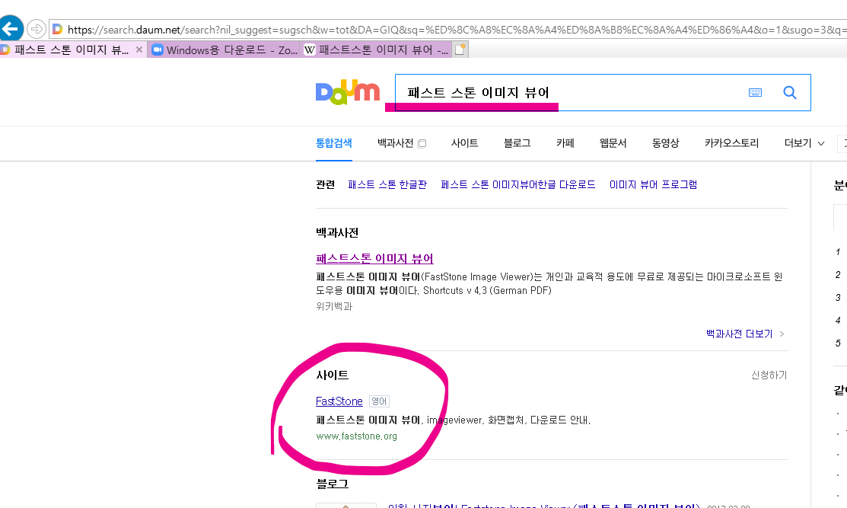Image resolution: width=847 pixels, height=508 pixels.
Task: Click the new-window icon beside 백과사전
Action: click(x=422, y=144)
